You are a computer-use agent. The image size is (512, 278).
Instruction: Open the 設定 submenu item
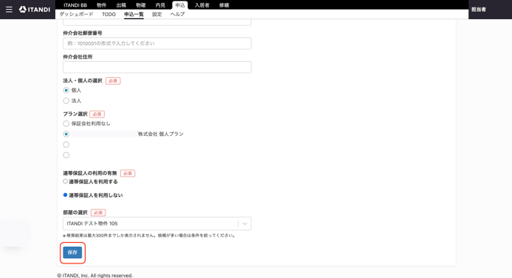pos(157,15)
